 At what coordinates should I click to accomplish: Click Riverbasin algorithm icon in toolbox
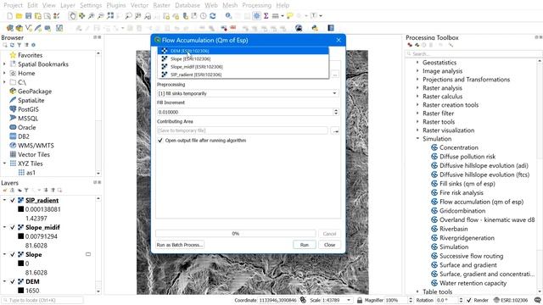[x=434, y=229]
